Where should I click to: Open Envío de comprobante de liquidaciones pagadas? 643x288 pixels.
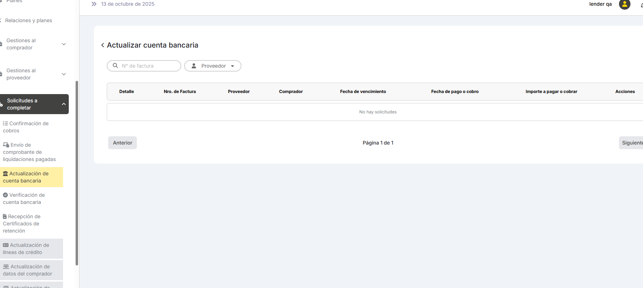pyautogui.click(x=29, y=152)
